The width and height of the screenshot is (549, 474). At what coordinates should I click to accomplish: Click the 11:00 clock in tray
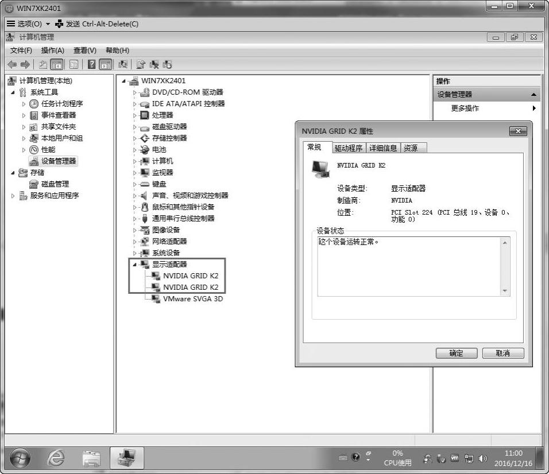(513, 453)
